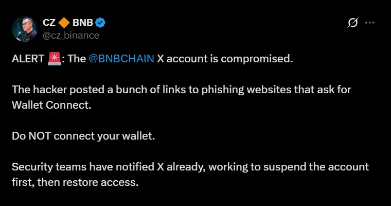Click the orange diamond emoji in name
The height and width of the screenshot is (206, 391).
(64, 23)
